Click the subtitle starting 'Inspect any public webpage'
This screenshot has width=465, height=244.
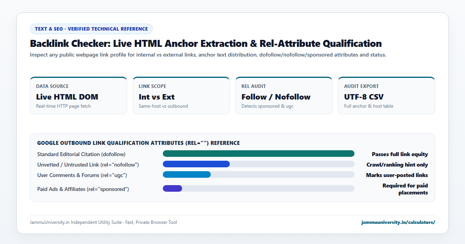208,55
